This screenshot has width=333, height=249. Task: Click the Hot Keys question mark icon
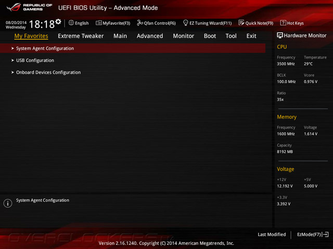tap(283, 23)
